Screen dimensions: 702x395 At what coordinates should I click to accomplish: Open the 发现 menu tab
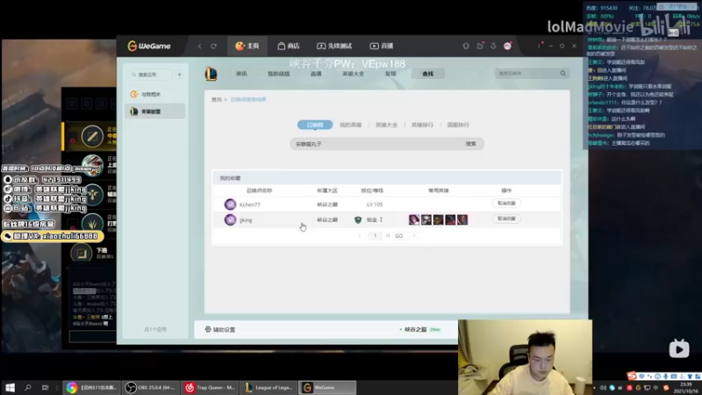[x=390, y=74]
